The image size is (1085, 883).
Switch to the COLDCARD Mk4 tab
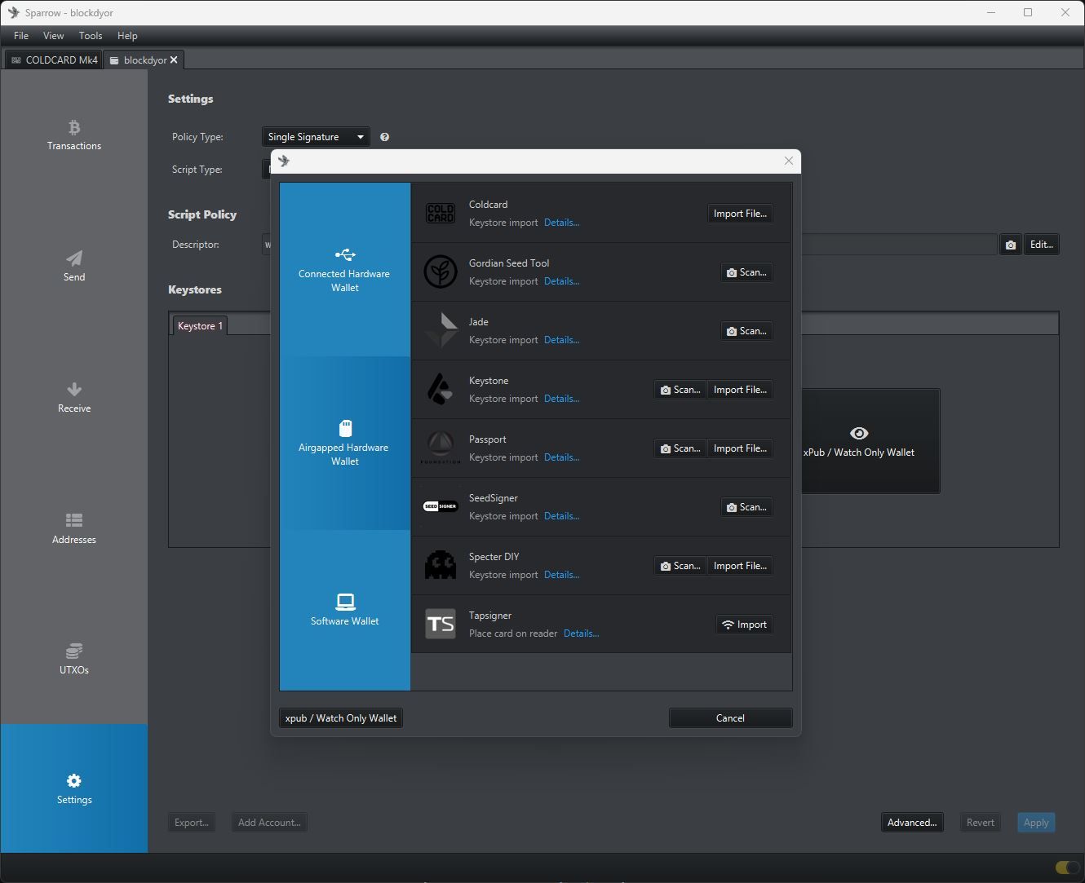pos(54,60)
